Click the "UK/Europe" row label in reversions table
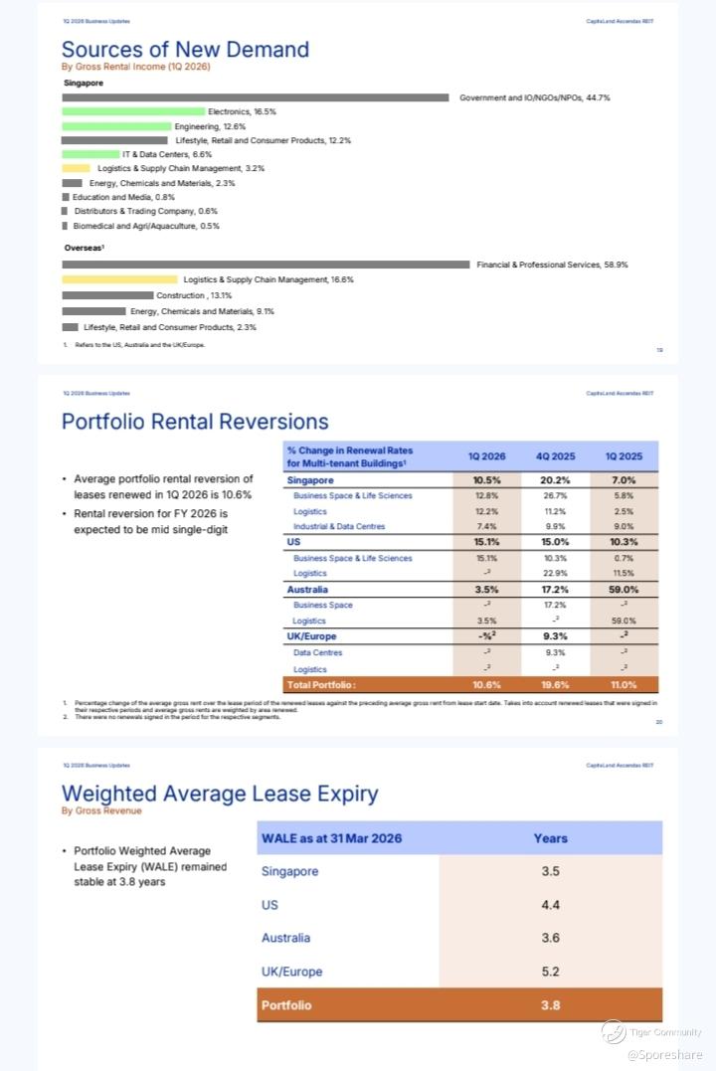The width and height of the screenshot is (716, 1071). pos(311,636)
